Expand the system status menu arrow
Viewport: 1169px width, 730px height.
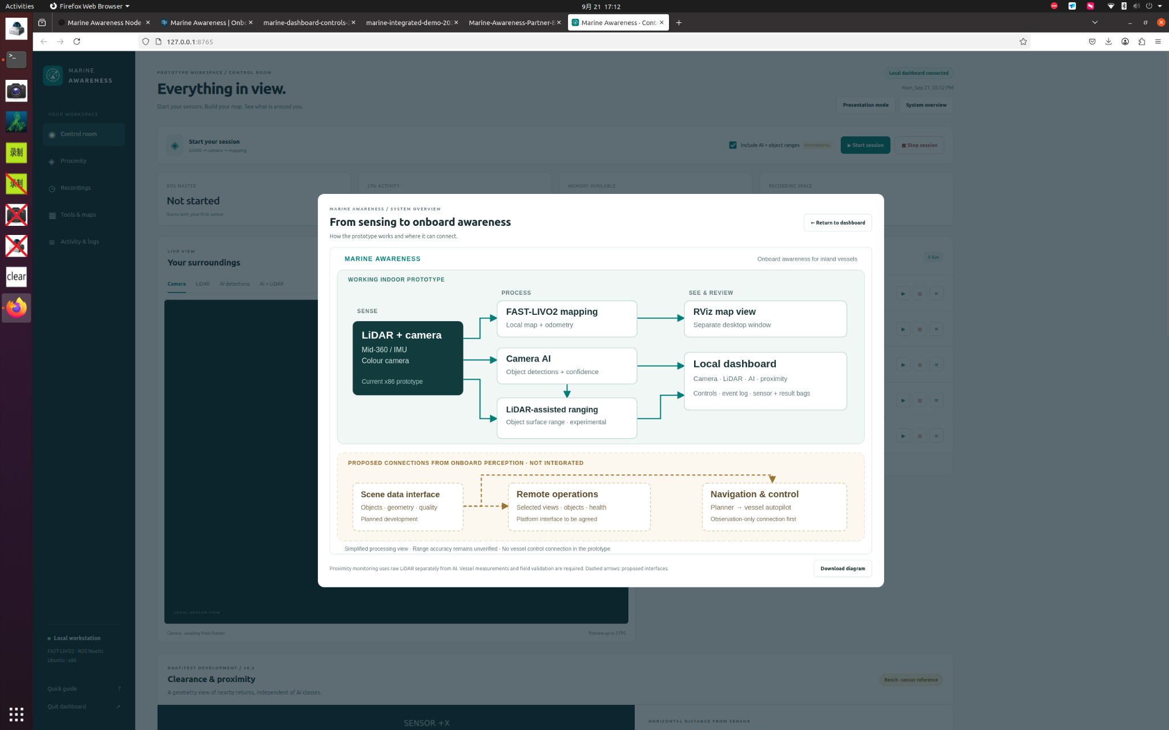[1160, 6]
